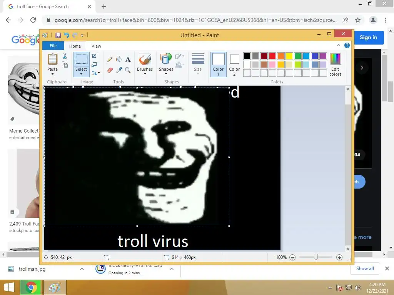Image resolution: width=394 pixels, height=295 pixels.
Task: Bookmark page with star icon in Chrome
Action: pos(358,20)
